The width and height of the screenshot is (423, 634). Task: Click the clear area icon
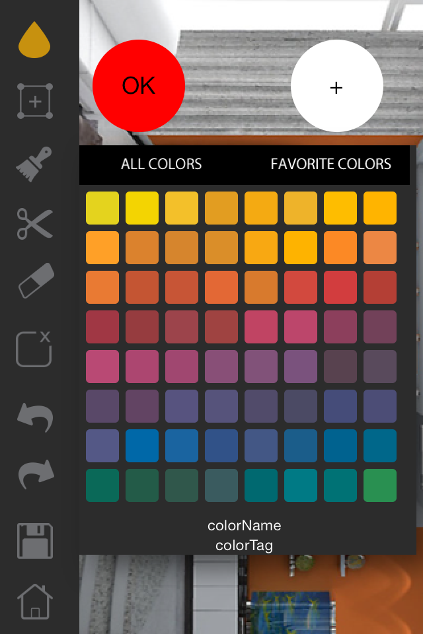34,349
